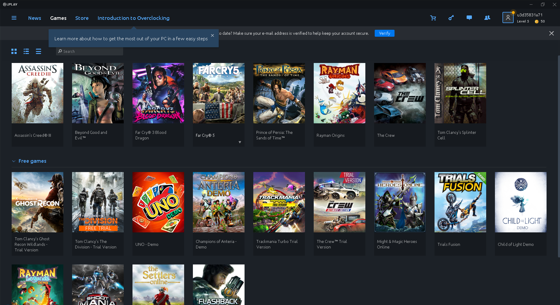Switch to large grid view
Viewport: 560px width, 305px height.
[x=14, y=51]
